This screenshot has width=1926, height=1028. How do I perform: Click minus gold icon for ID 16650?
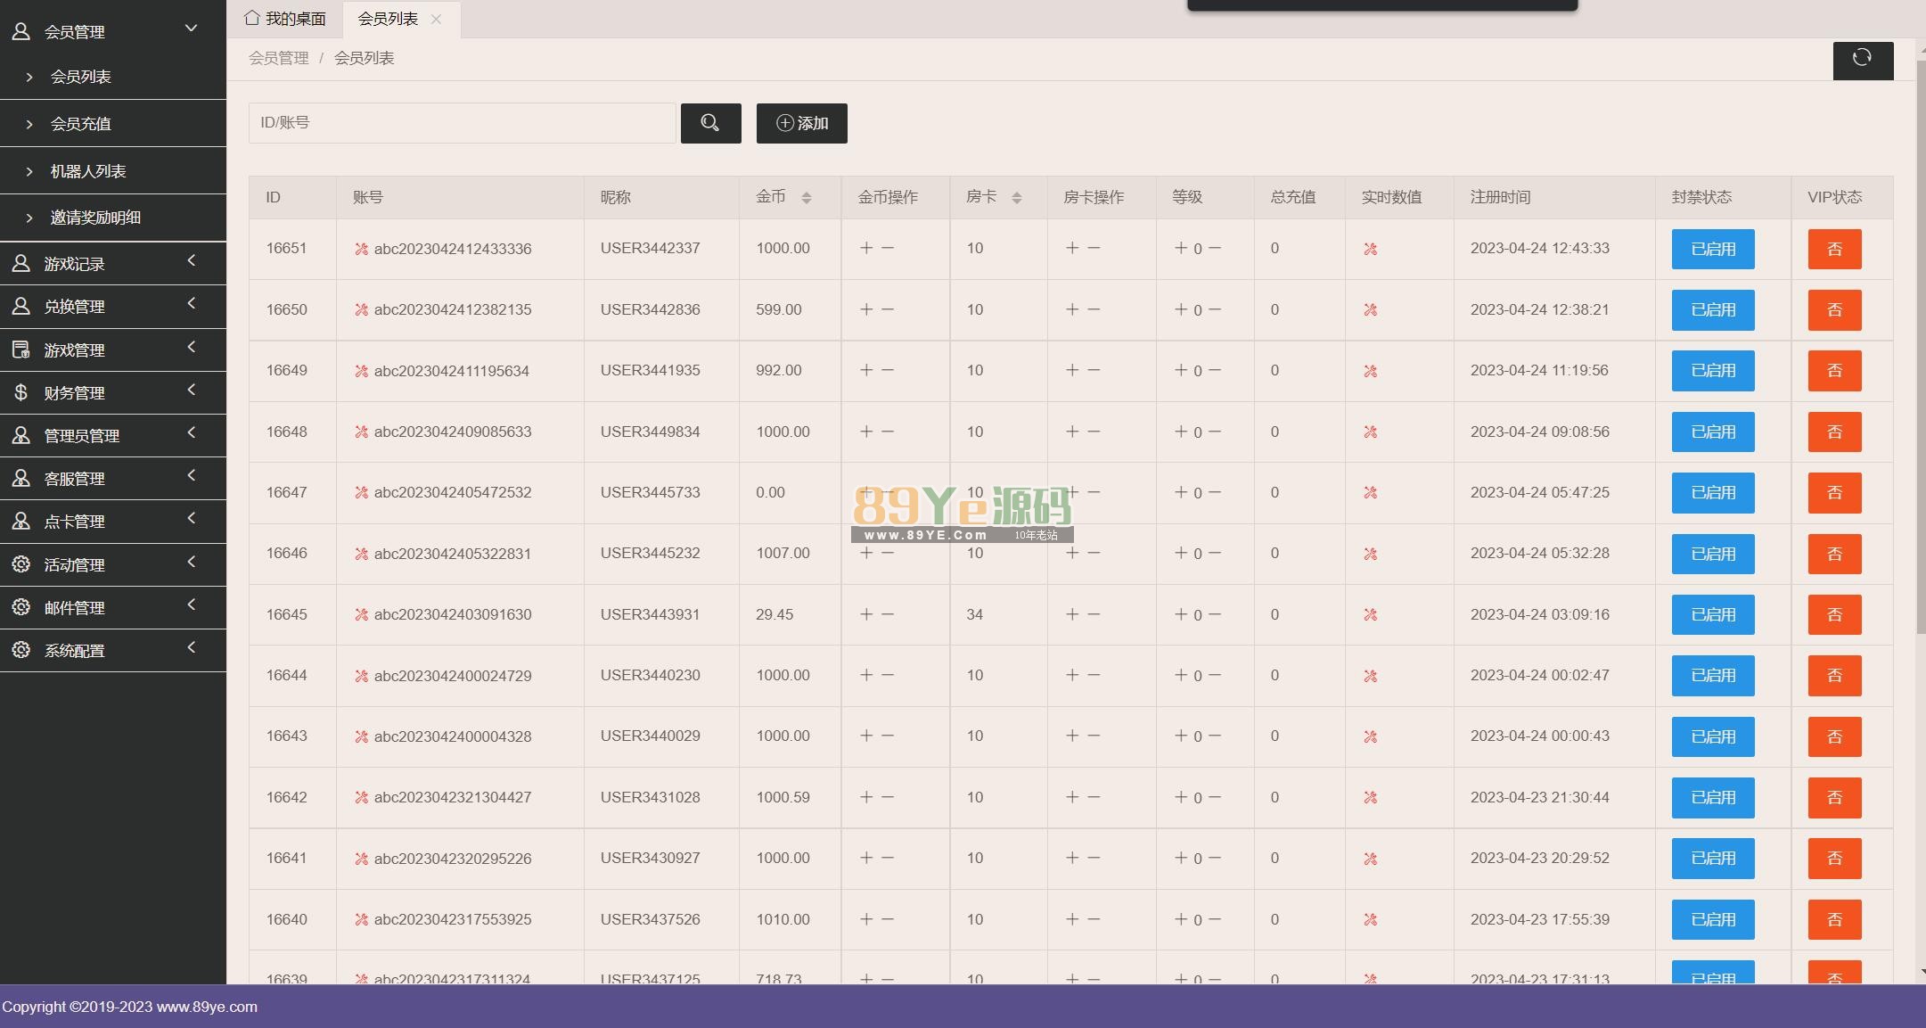click(888, 309)
